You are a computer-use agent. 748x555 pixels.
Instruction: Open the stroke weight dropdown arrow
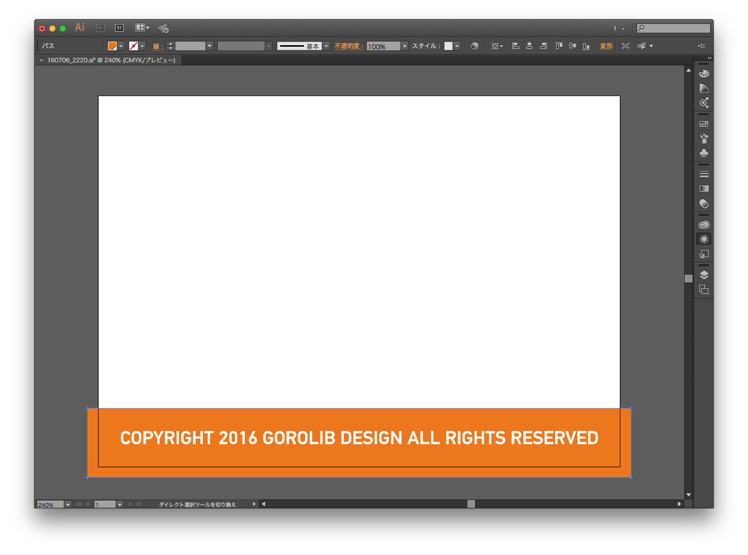point(209,46)
